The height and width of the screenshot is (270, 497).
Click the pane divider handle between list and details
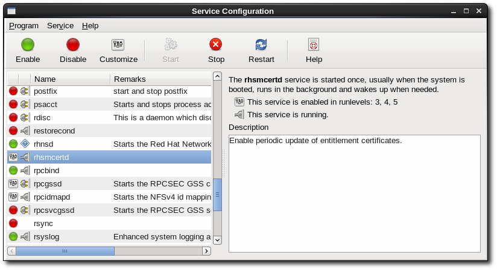pos(224,163)
